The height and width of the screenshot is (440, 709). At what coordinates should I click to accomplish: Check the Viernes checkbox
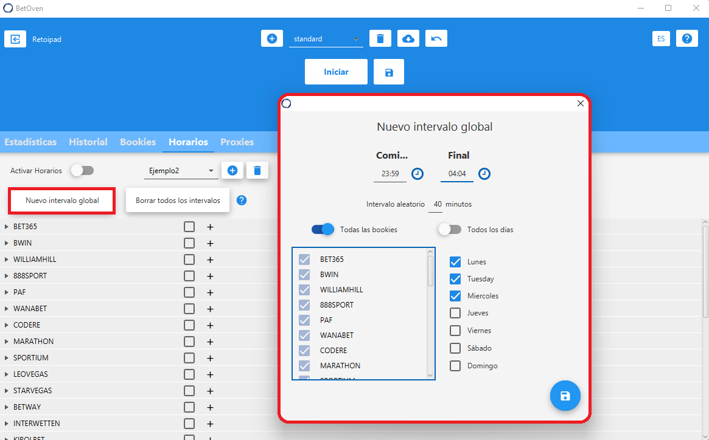[x=455, y=330]
